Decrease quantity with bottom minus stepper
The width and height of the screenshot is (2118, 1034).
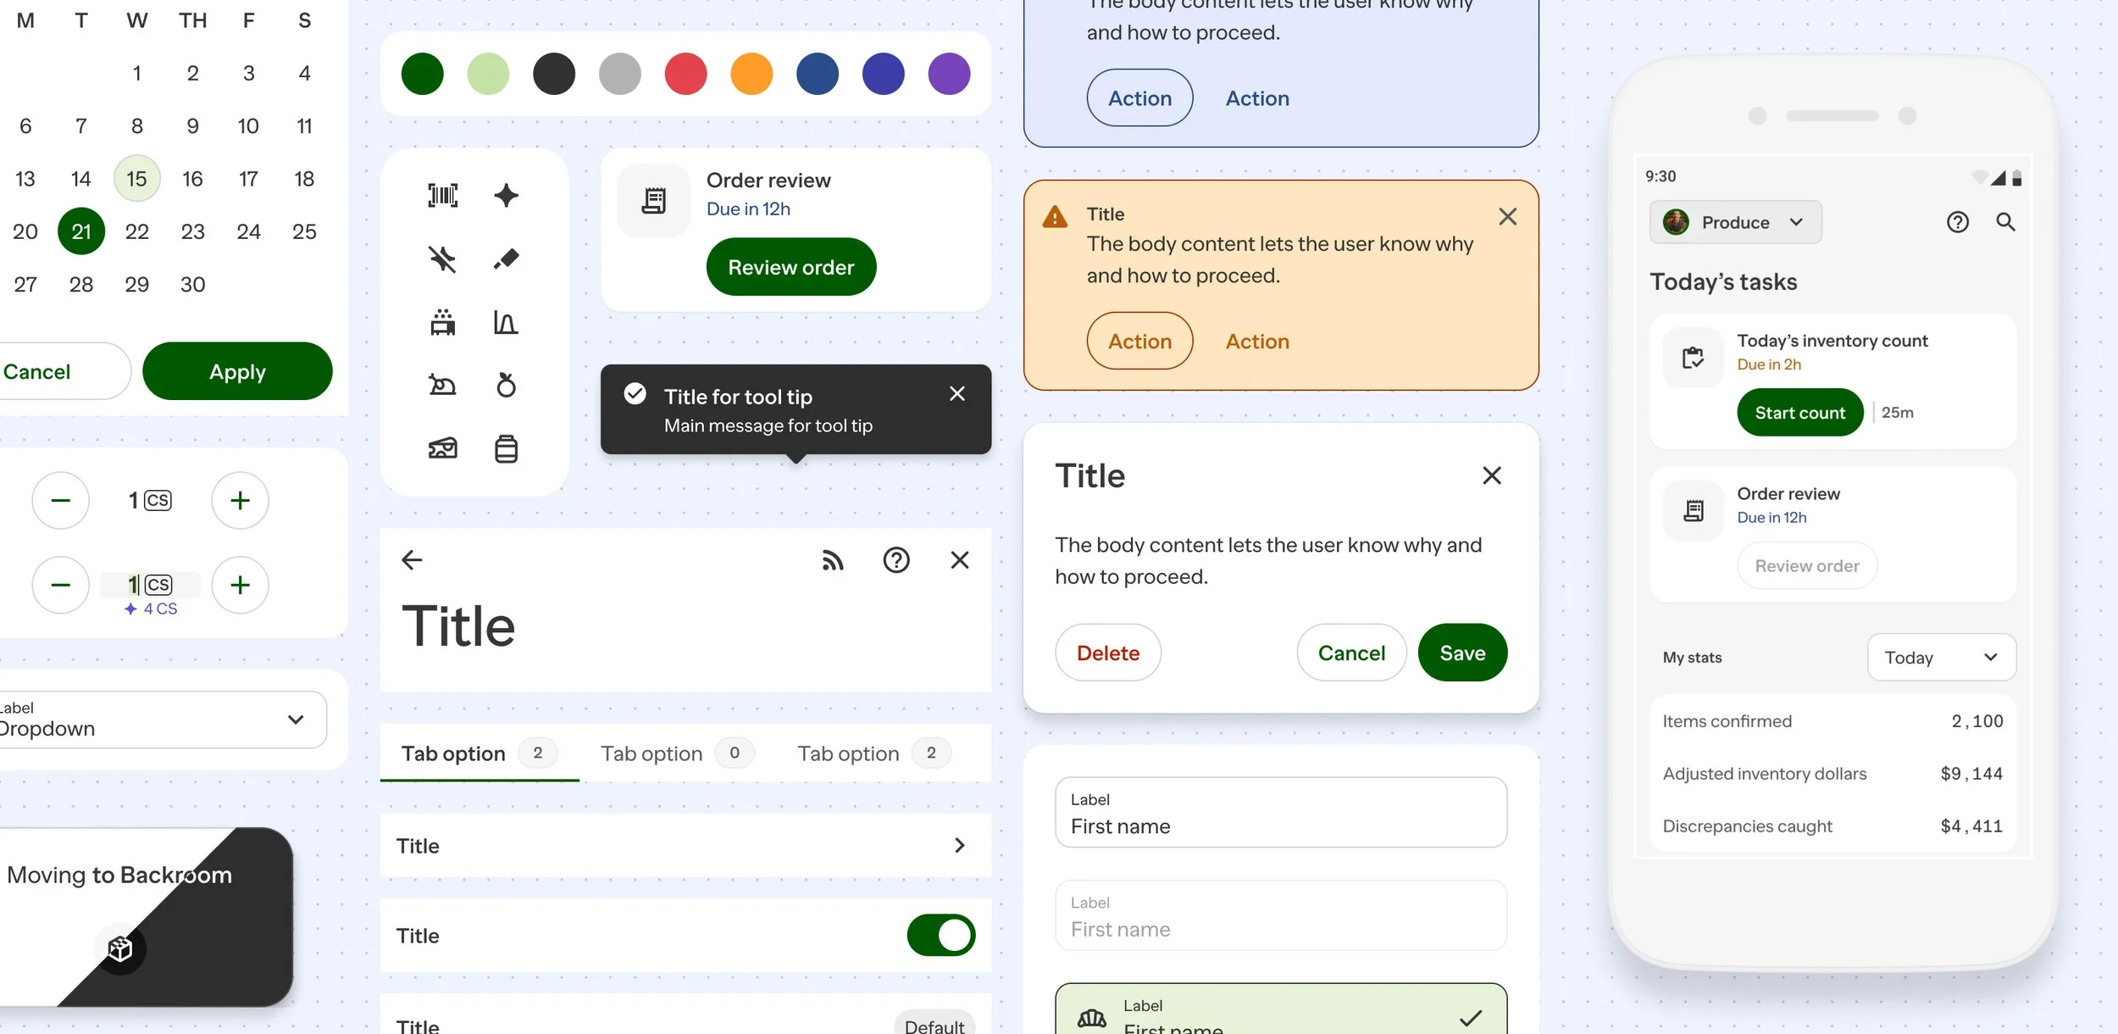[x=60, y=585]
